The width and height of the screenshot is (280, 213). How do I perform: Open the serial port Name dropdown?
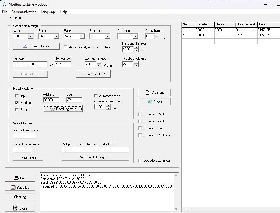[31, 36]
